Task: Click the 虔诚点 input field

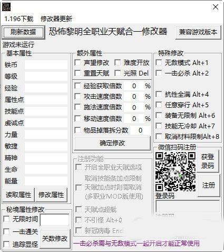Action: coord(46,123)
